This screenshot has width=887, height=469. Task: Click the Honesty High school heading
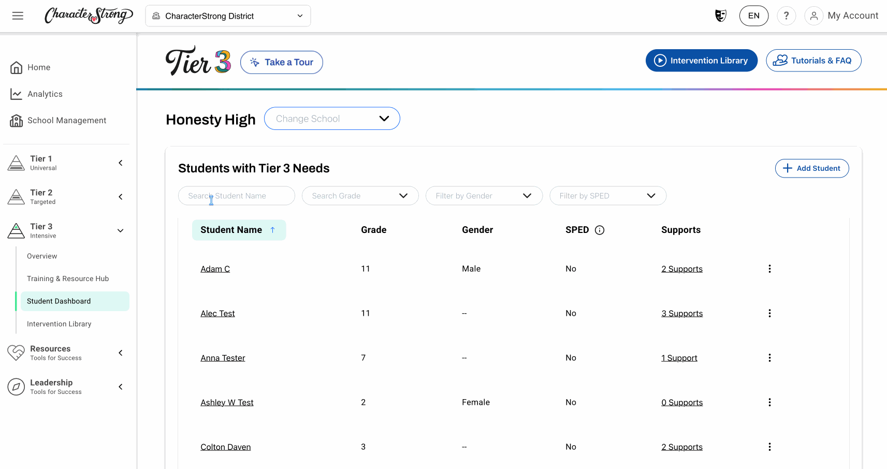point(211,120)
